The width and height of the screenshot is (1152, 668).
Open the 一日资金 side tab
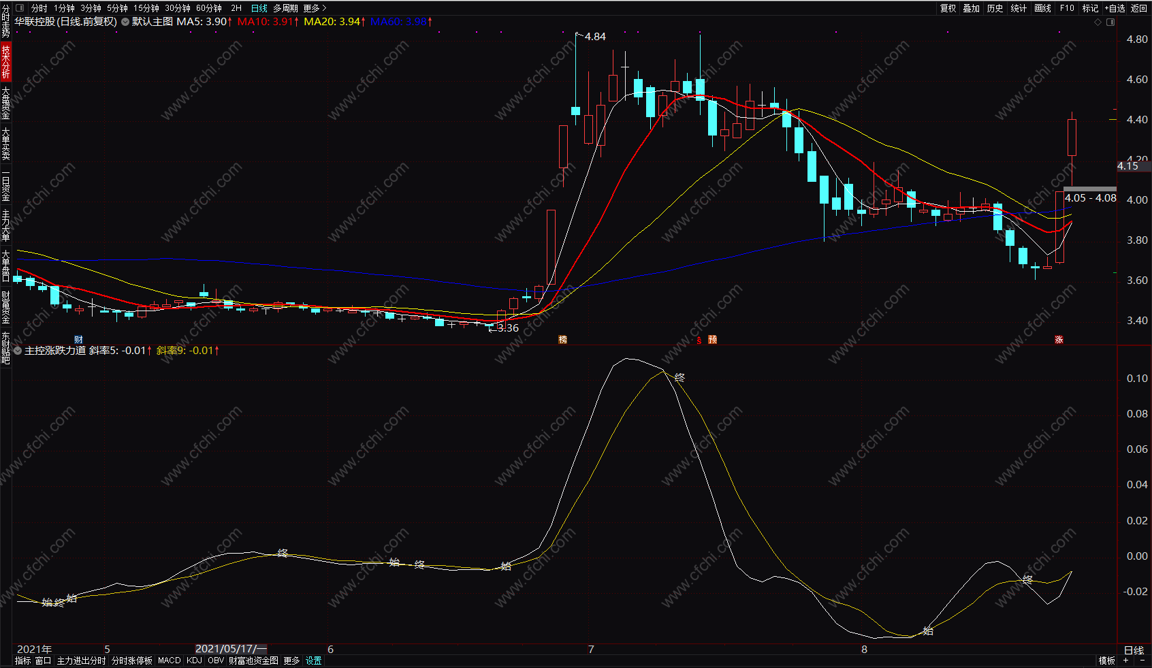(5, 185)
